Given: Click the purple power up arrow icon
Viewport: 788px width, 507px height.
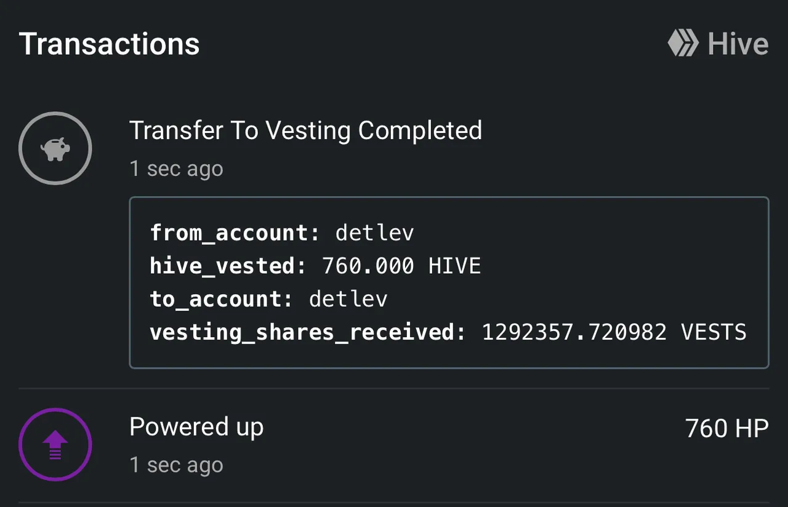Looking at the screenshot, I should click(55, 445).
